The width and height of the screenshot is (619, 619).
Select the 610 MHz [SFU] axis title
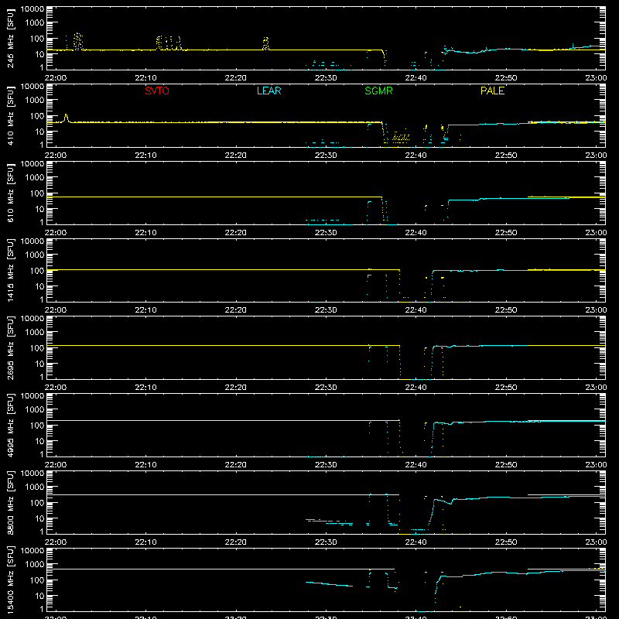[x=10, y=193]
